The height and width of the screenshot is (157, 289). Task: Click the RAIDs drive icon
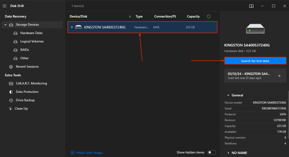[16, 50]
